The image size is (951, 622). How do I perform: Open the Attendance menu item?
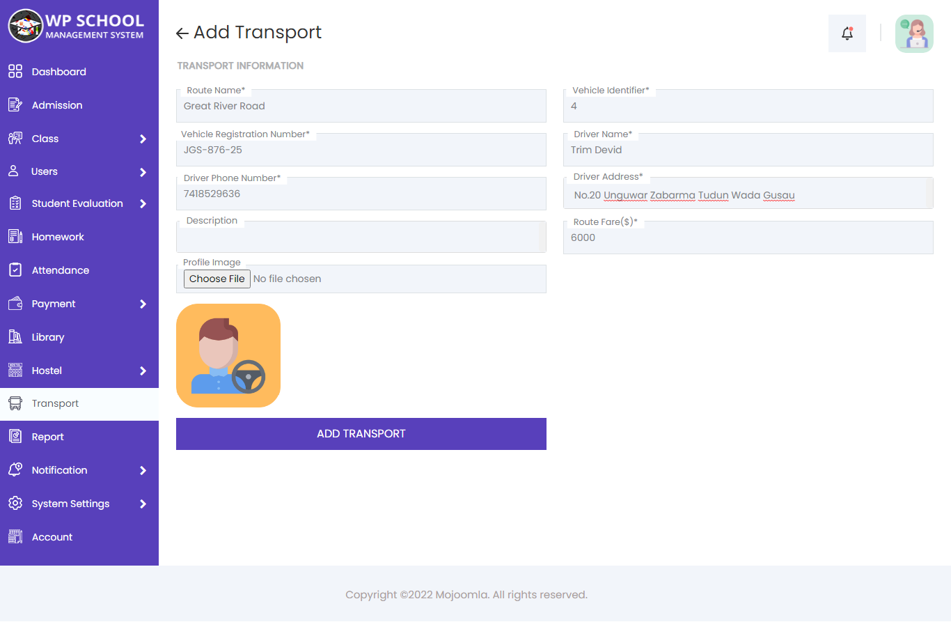79,270
